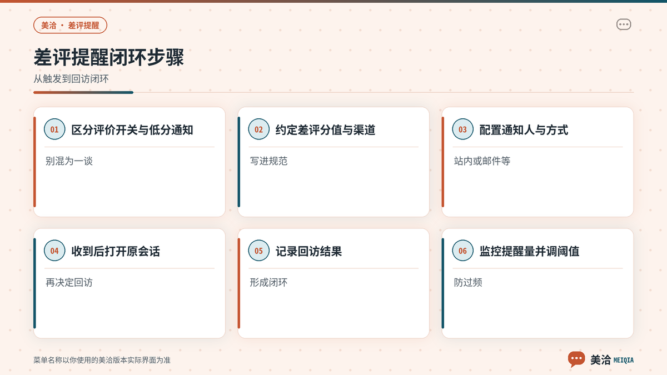Click the title 差评提醒闭环步骤

point(109,58)
